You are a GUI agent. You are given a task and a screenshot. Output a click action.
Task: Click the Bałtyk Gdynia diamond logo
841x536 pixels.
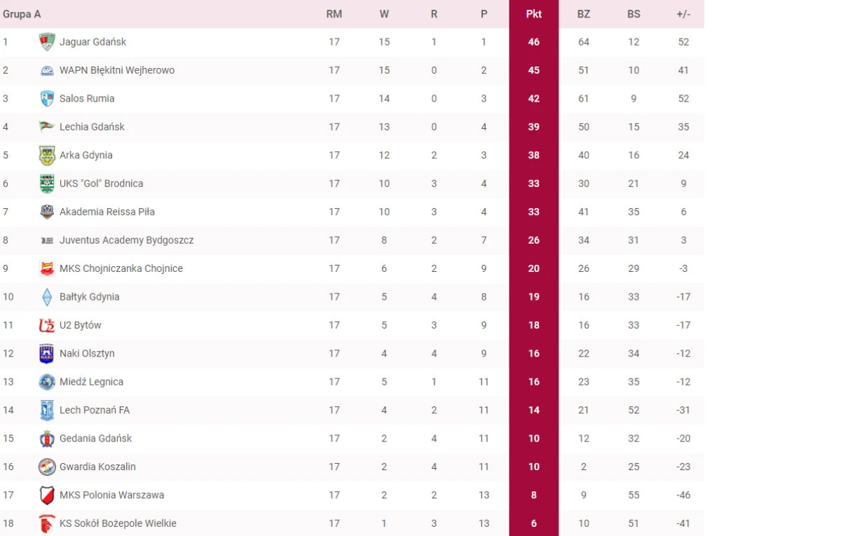[x=47, y=297]
